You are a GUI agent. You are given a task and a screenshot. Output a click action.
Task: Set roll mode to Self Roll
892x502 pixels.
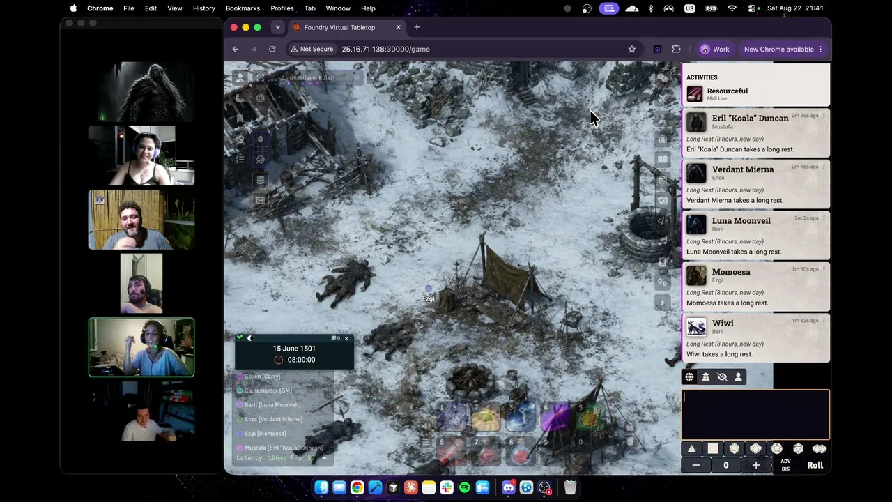(x=738, y=377)
